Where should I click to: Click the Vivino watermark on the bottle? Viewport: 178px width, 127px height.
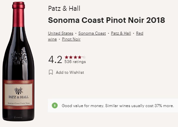point(18,118)
